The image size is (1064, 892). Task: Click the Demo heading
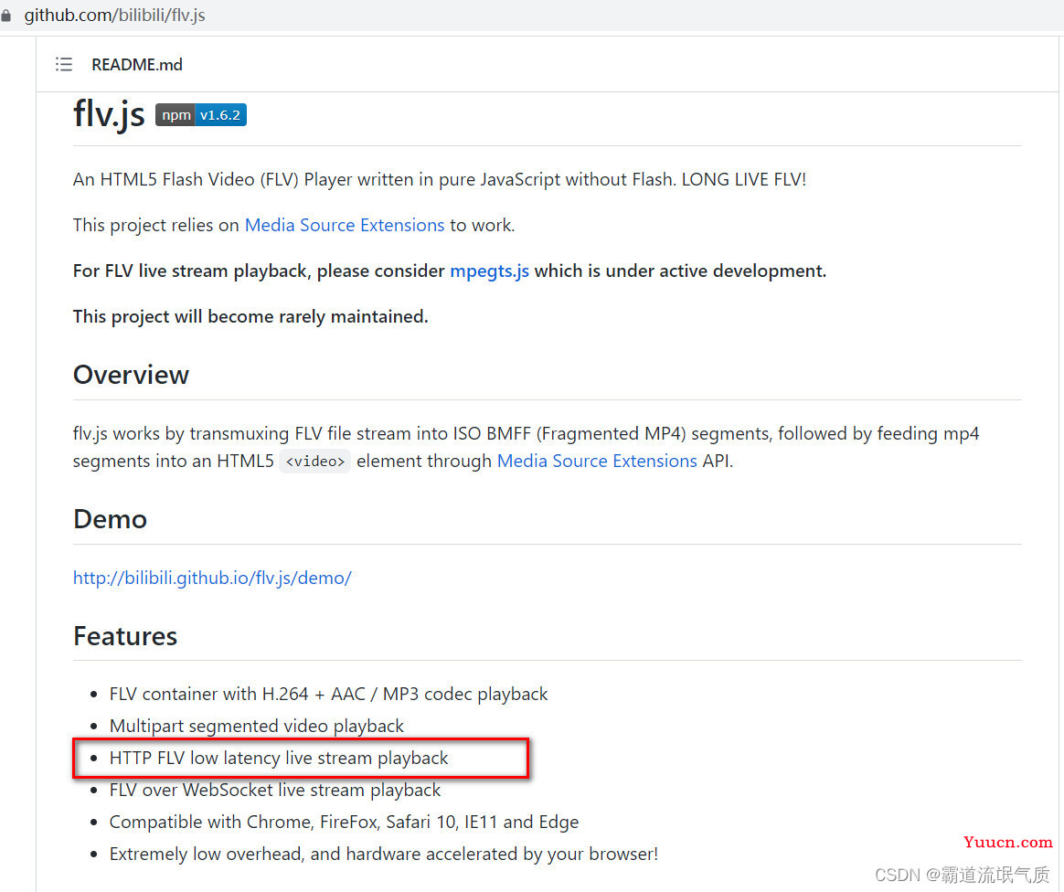point(110,519)
